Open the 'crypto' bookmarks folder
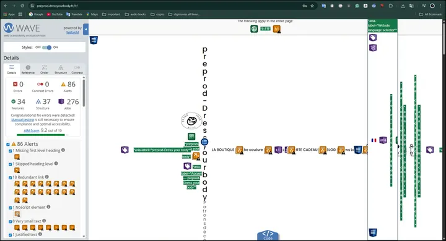The image size is (446, 241). coord(157,14)
